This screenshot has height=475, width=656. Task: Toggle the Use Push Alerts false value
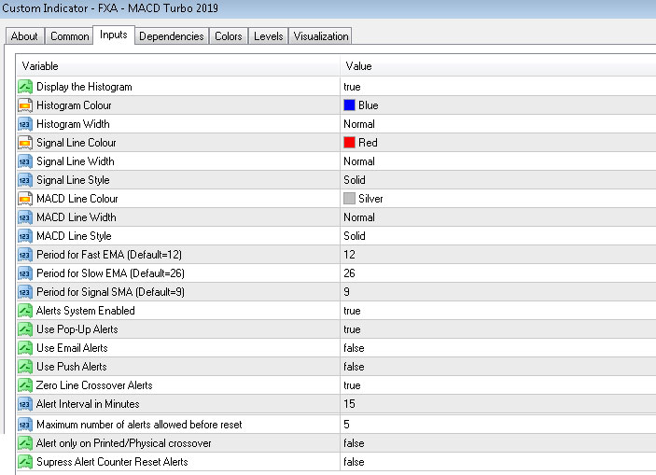coord(354,367)
